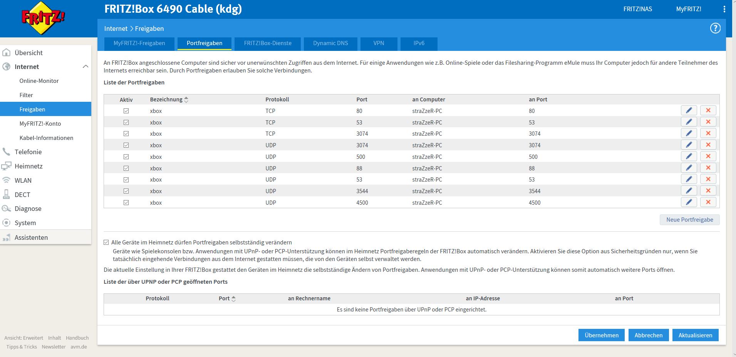Select the Portfreigaben tab
Screen dimensions: 736x357
point(205,43)
